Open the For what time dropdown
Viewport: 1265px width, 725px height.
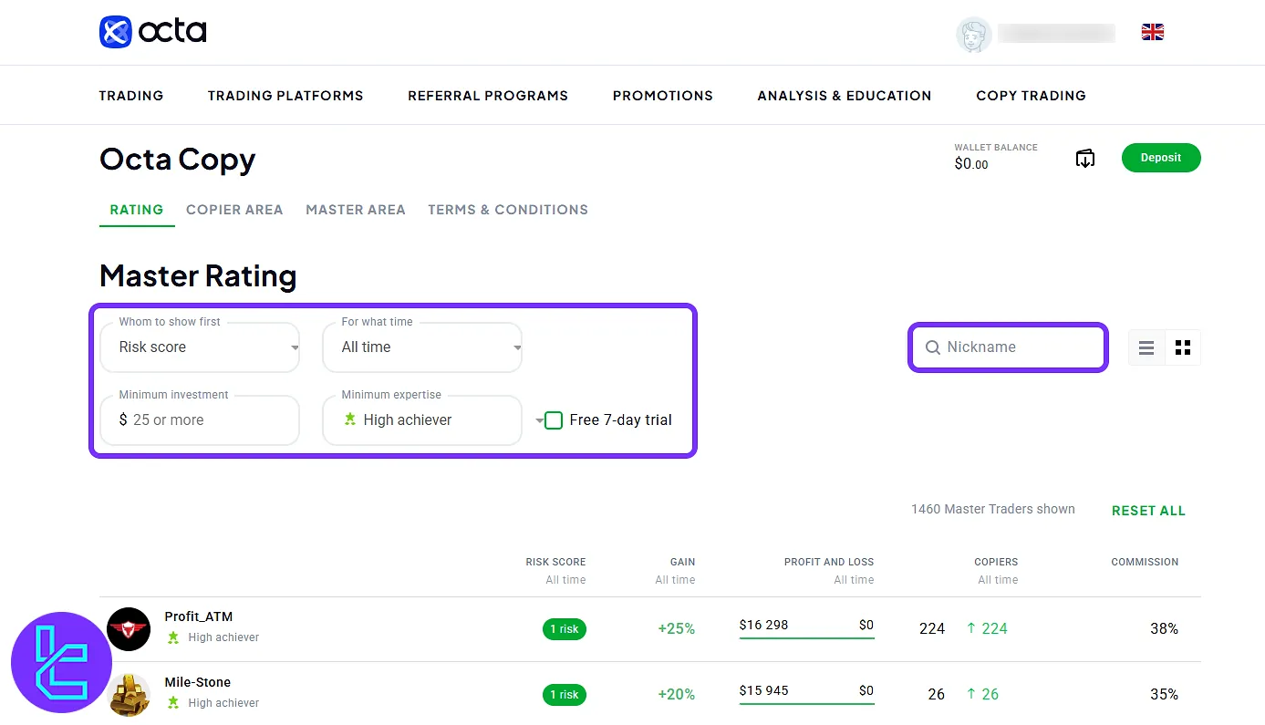pos(422,347)
